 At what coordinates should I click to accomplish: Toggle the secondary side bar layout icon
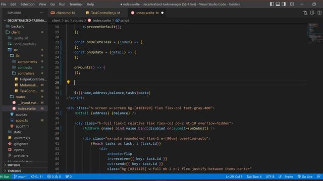click(x=284, y=4)
